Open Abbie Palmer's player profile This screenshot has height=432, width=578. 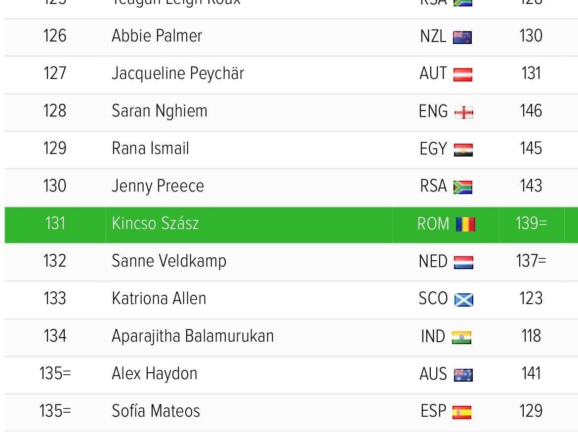(x=157, y=36)
